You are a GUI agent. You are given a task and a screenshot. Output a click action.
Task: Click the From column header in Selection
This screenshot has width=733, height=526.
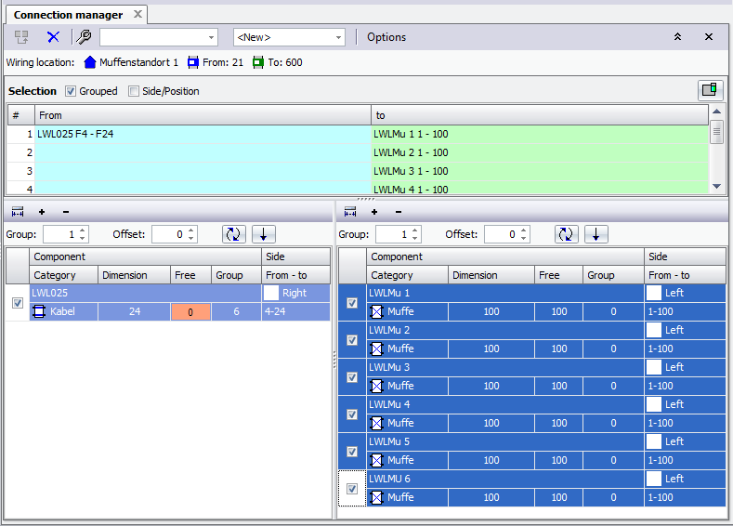pyautogui.click(x=203, y=115)
